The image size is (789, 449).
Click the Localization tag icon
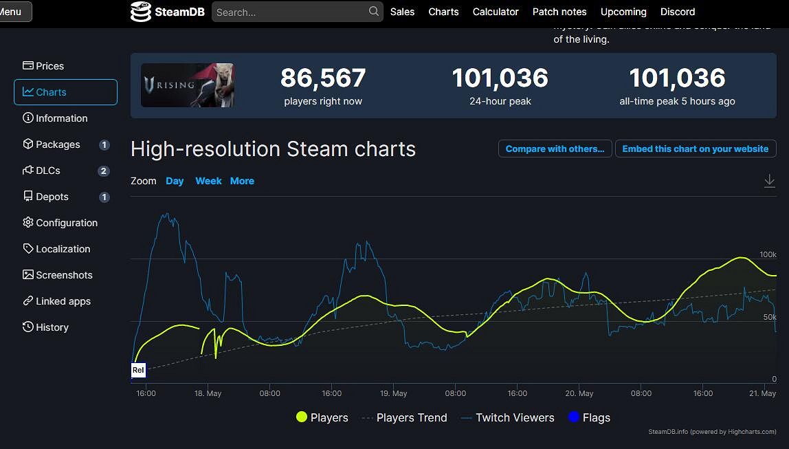click(x=28, y=248)
